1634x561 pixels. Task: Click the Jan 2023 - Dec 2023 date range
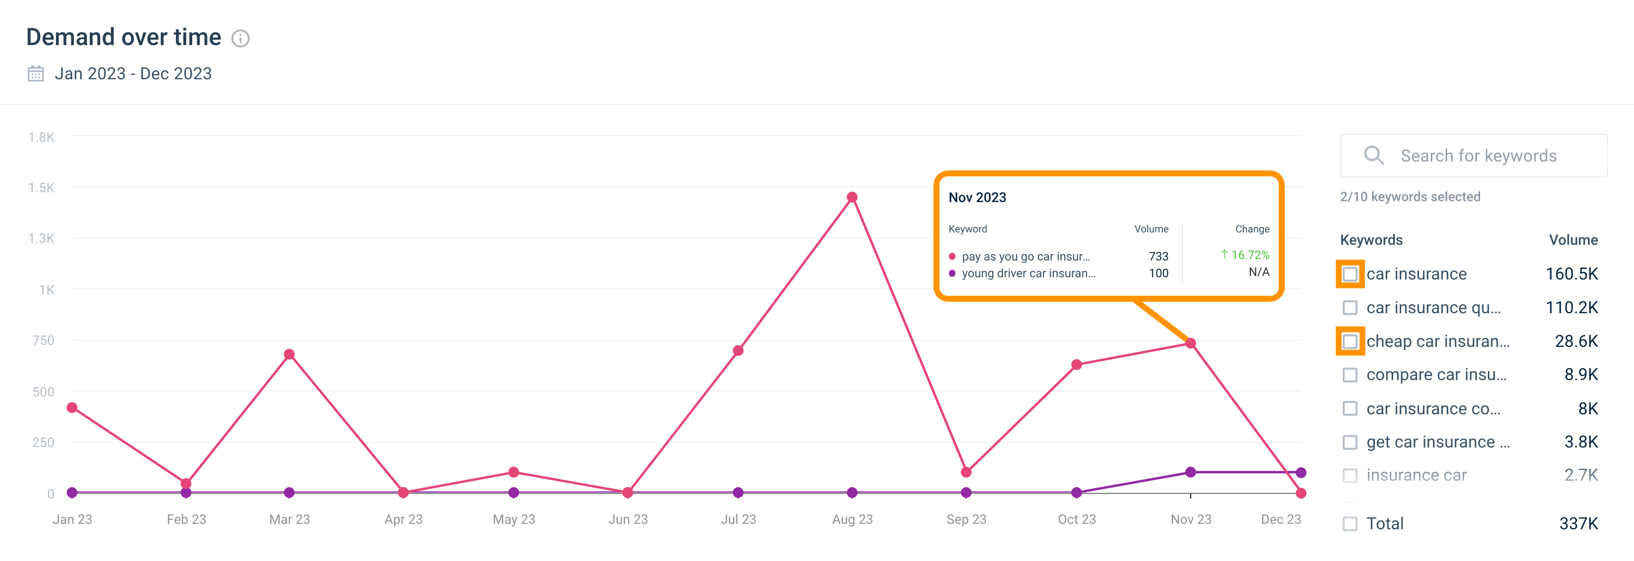133,74
